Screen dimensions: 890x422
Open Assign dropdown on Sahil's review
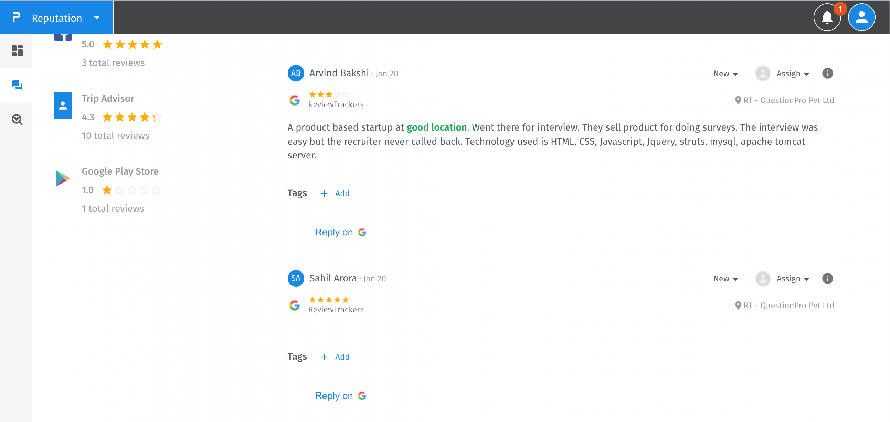792,278
